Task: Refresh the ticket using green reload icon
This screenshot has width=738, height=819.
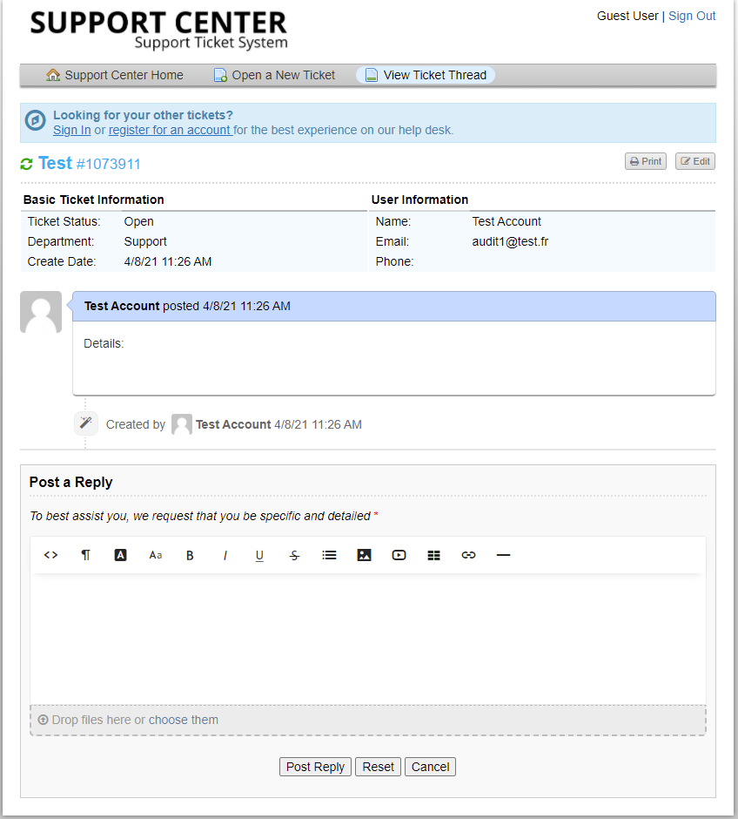Action: (27, 164)
